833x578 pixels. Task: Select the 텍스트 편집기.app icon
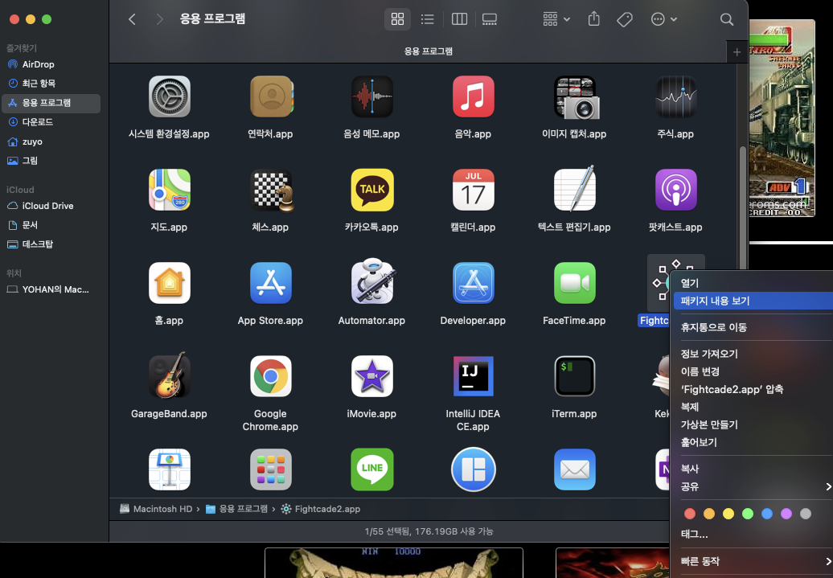tap(574, 189)
